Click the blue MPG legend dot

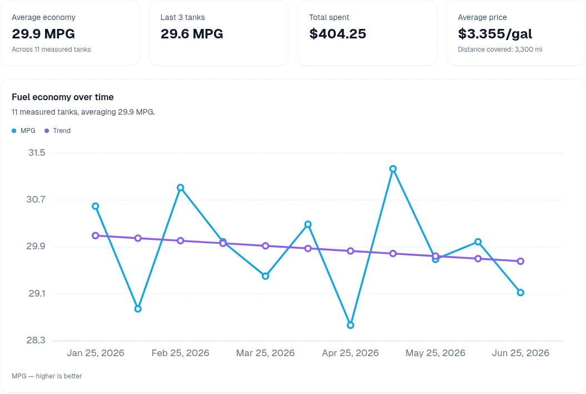pos(14,131)
